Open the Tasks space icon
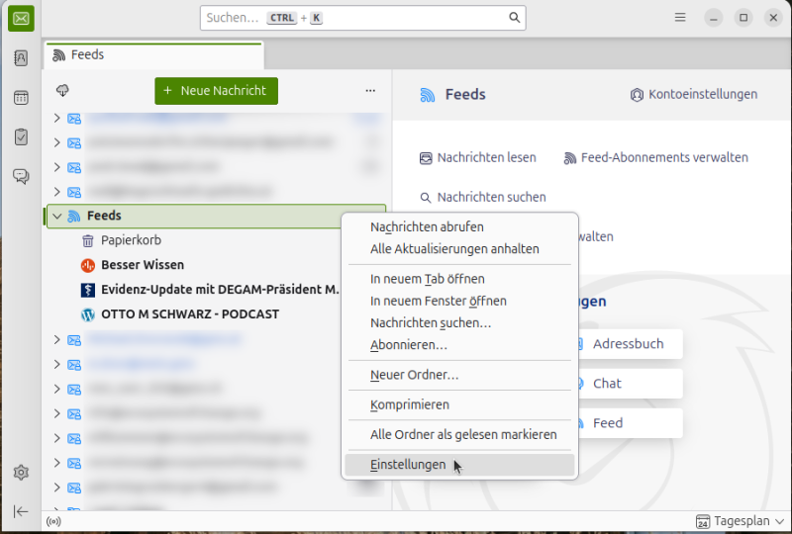This screenshot has height=534, width=792. coord(21,137)
